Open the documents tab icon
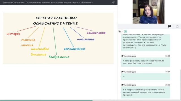 pyautogui.click(x=177, y=26)
